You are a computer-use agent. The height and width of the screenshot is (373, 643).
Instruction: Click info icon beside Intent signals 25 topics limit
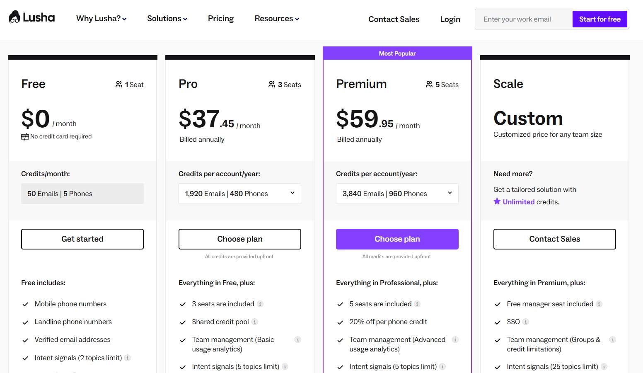pyautogui.click(x=604, y=366)
